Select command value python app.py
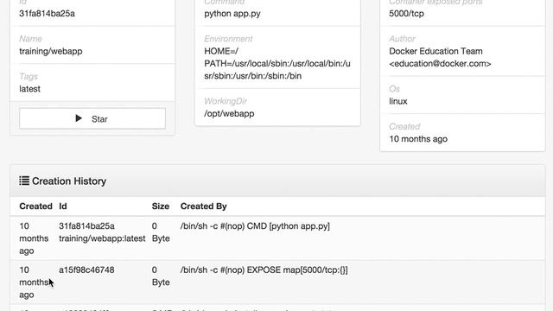Viewport: 553px width, 311px height. click(x=232, y=14)
